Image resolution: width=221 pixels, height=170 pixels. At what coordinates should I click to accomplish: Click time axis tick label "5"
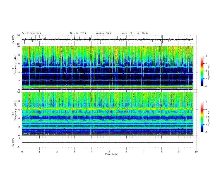click(x=109, y=152)
